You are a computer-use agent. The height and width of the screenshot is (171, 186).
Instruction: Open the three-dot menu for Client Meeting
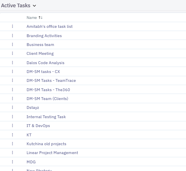[x=13, y=53]
